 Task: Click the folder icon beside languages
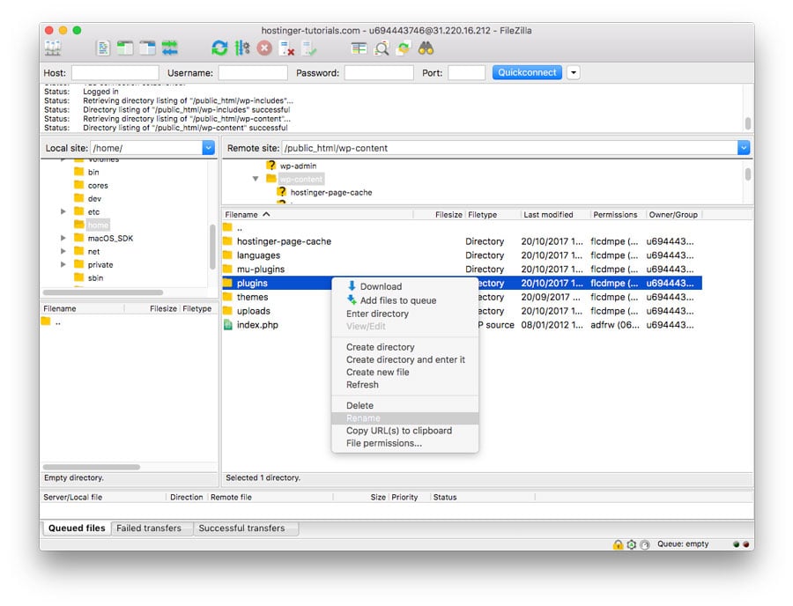point(227,255)
